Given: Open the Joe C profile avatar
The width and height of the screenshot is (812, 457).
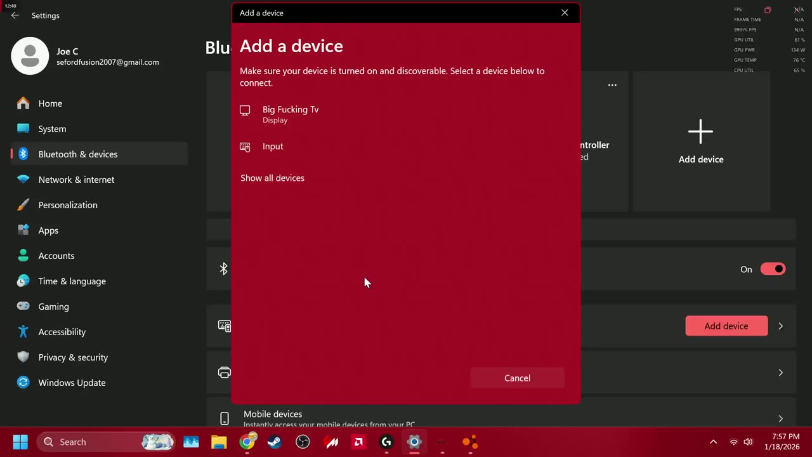Looking at the screenshot, I should click(x=30, y=56).
